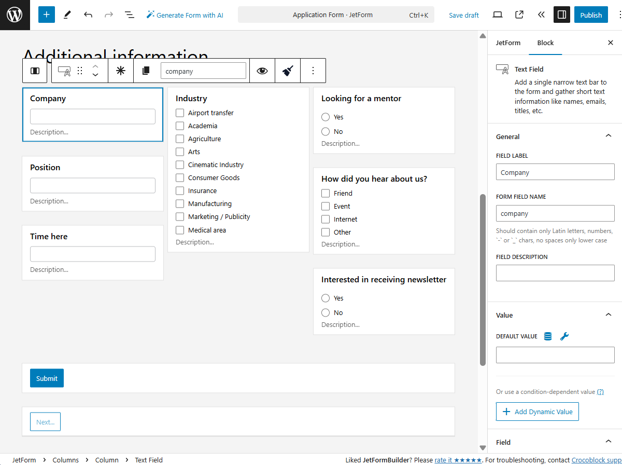
Task: Duplicate the field using the copy icon
Action: point(146,70)
